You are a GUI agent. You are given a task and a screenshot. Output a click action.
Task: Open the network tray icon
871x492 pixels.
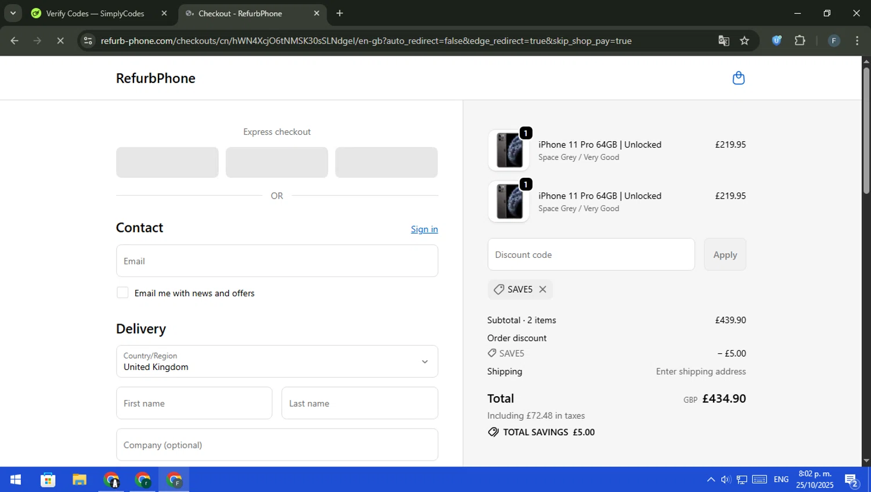point(742,480)
